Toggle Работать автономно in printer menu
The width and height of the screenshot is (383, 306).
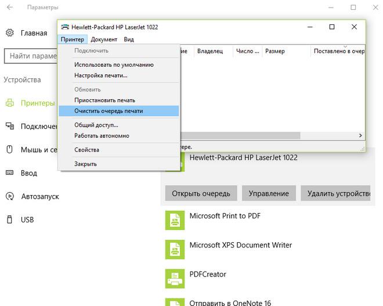[102, 136]
